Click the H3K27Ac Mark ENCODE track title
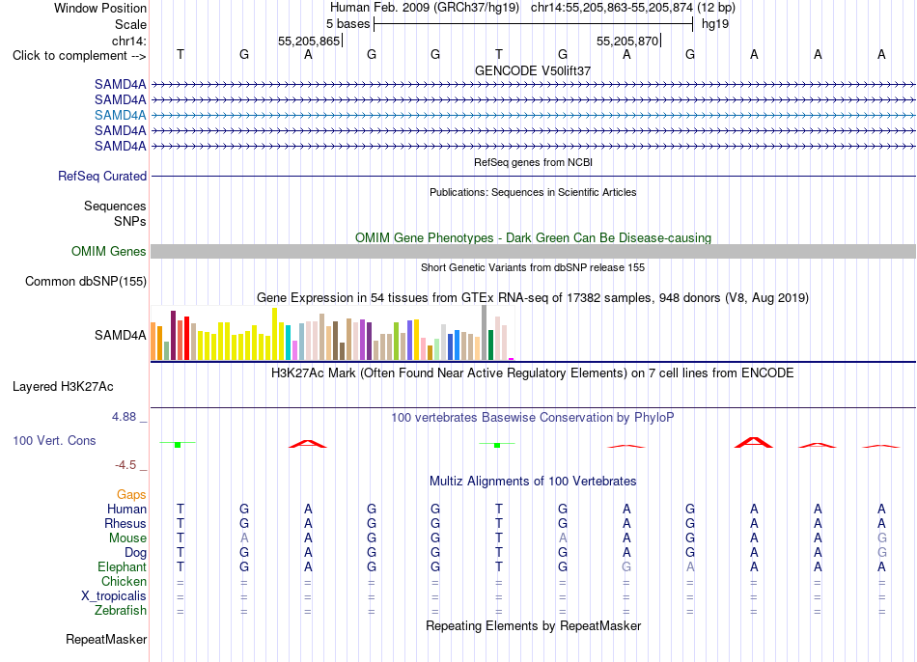 (533, 373)
